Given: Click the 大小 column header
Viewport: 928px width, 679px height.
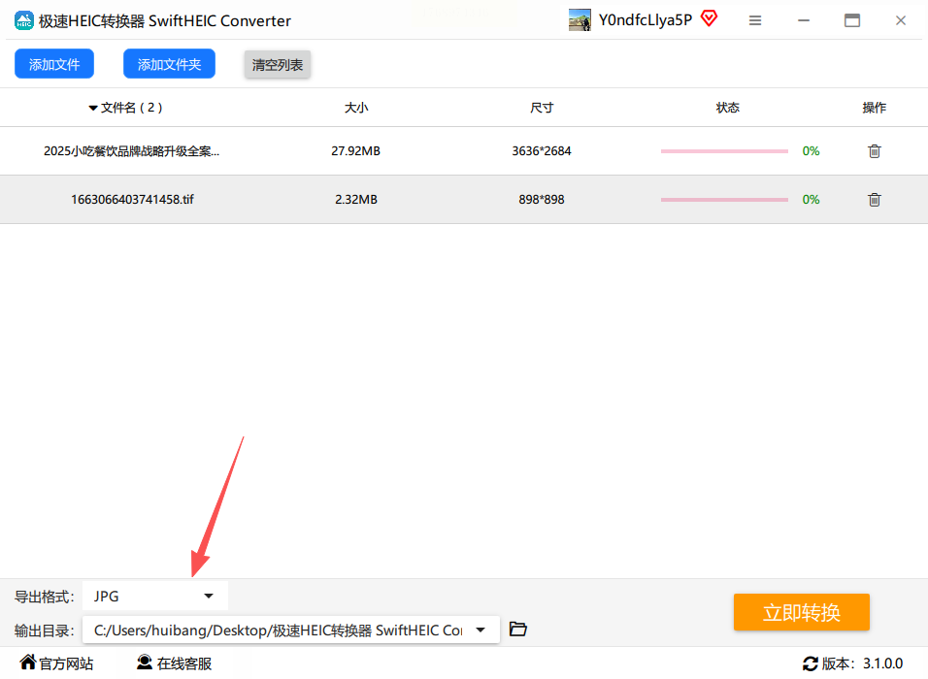Looking at the screenshot, I should coord(356,108).
